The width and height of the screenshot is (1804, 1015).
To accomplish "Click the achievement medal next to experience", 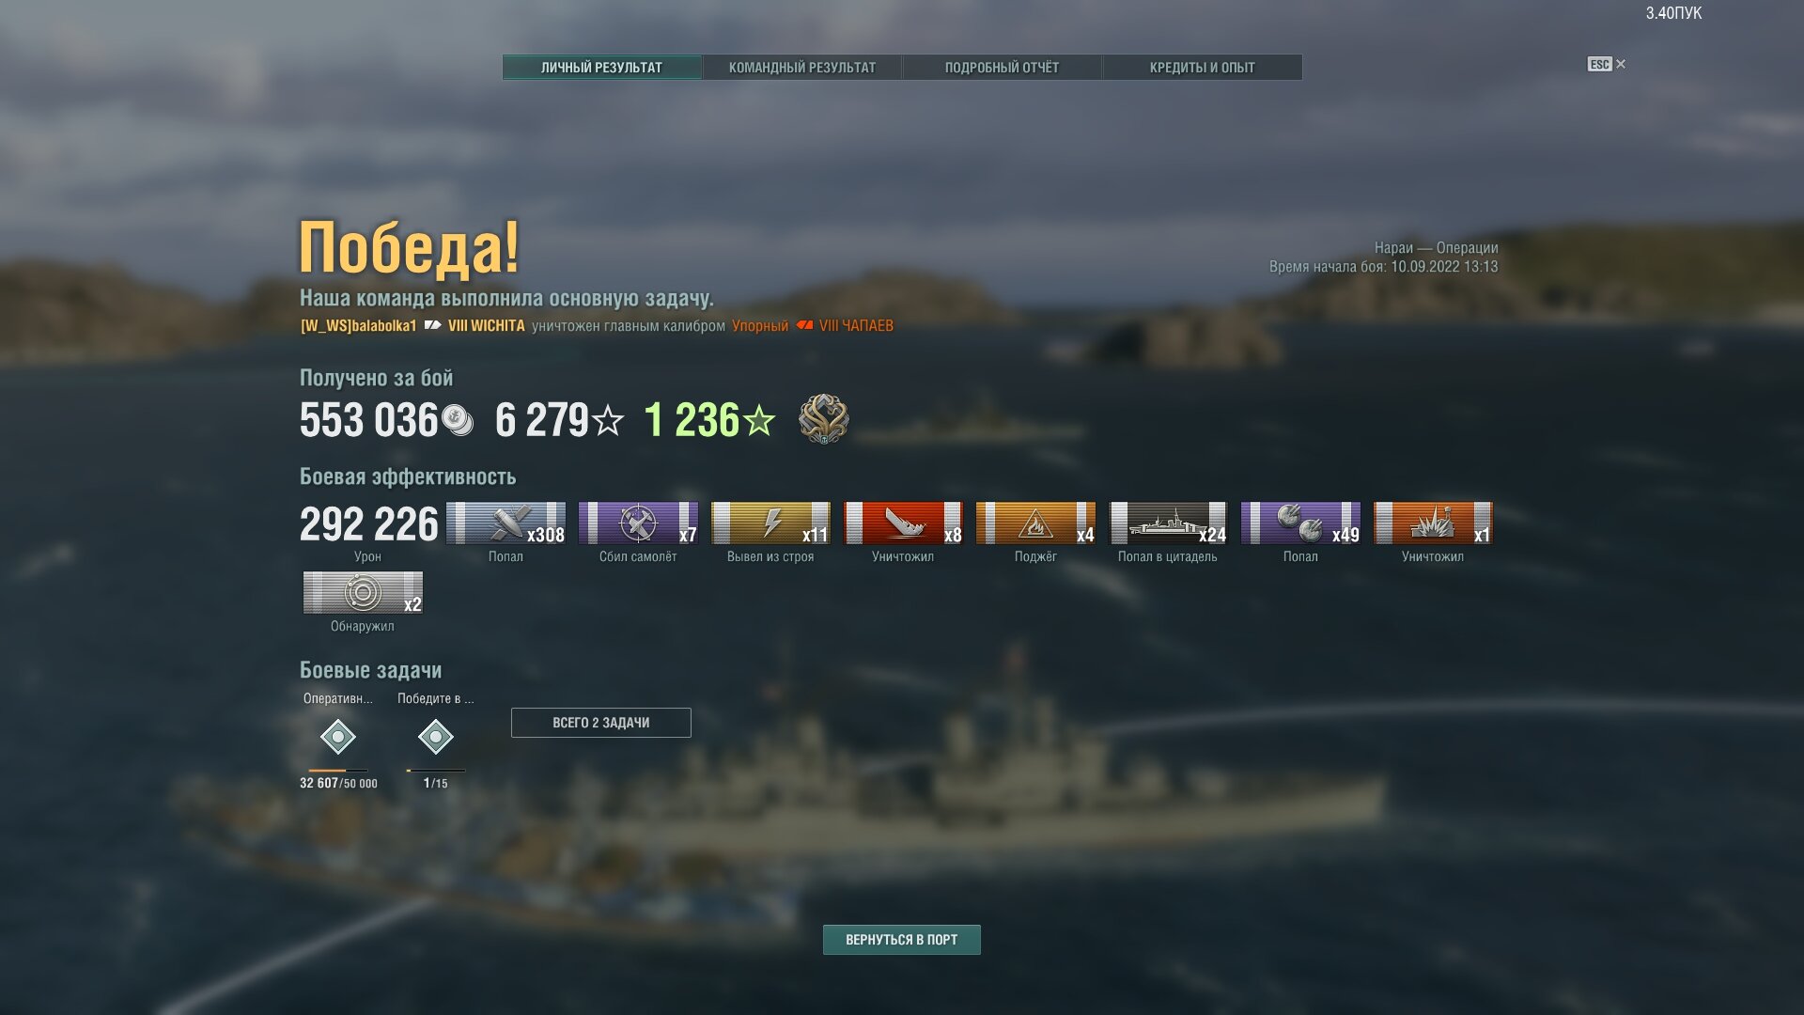I will [x=823, y=419].
